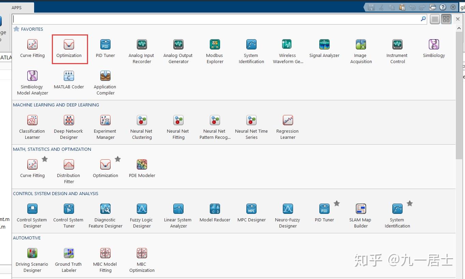This screenshot has height=279, width=465.
Task: Collapse the AUTOMOTIVE section header
Action: click(27, 238)
